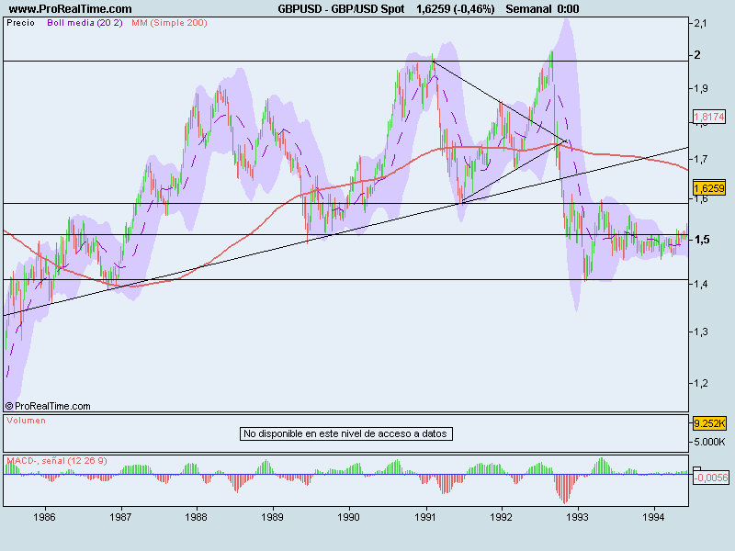Select the 'Semanal 0:00' timeframe label
This screenshot has height=551, width=735.
[542, 9]
